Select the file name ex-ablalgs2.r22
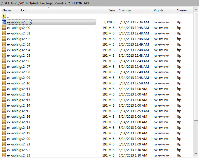 19,150
